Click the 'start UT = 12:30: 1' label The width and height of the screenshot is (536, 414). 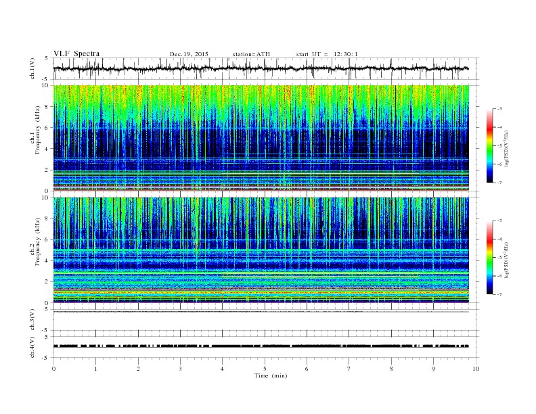pyautogui.click(x=327, y=54)
